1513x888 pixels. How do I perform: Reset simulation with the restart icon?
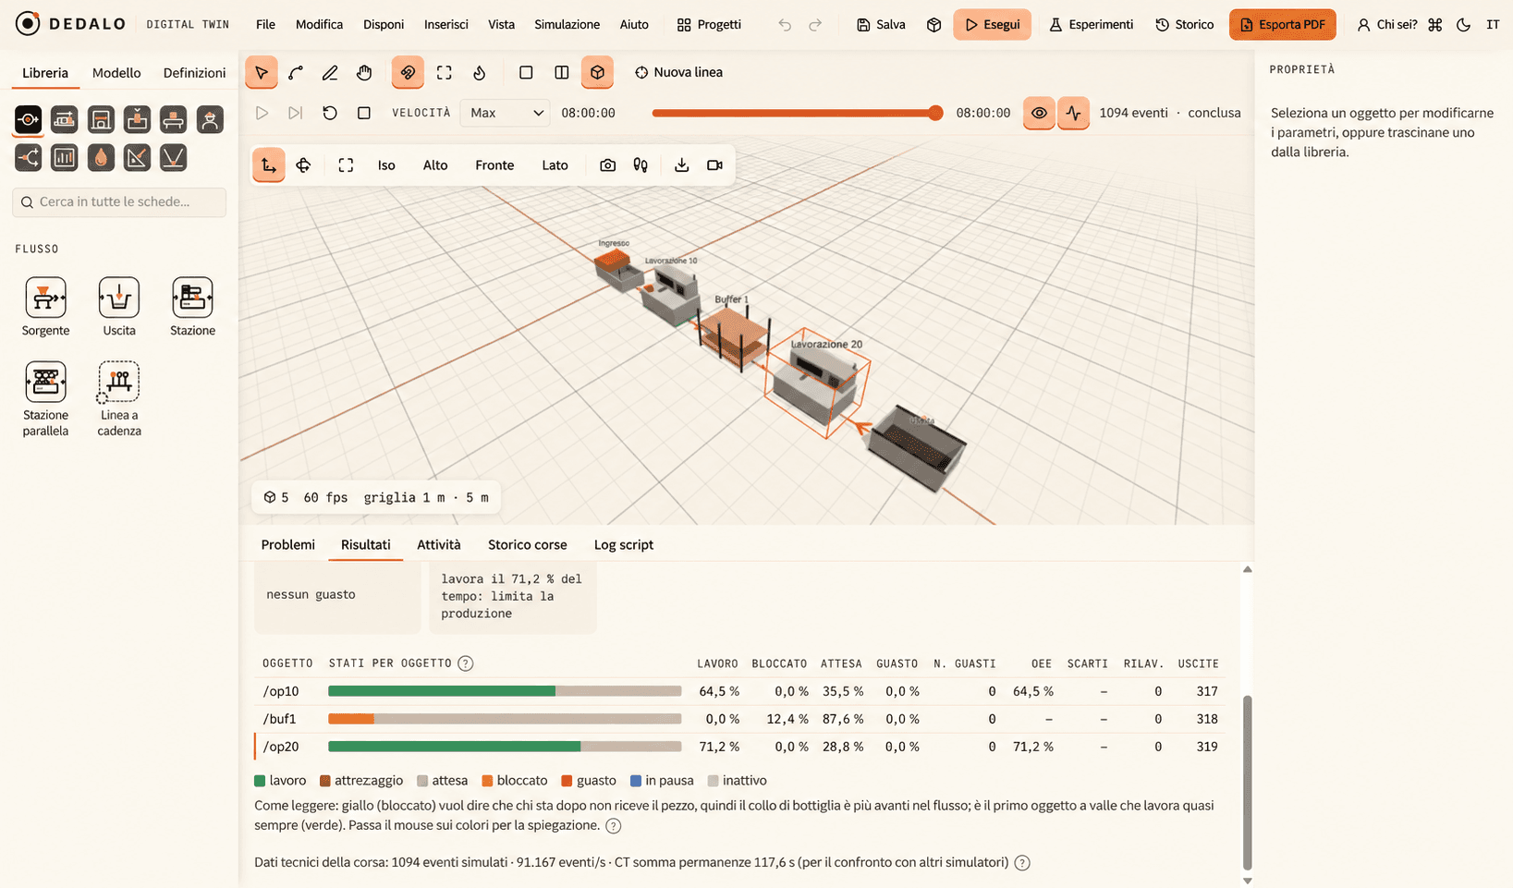click(x=330, y=113)
